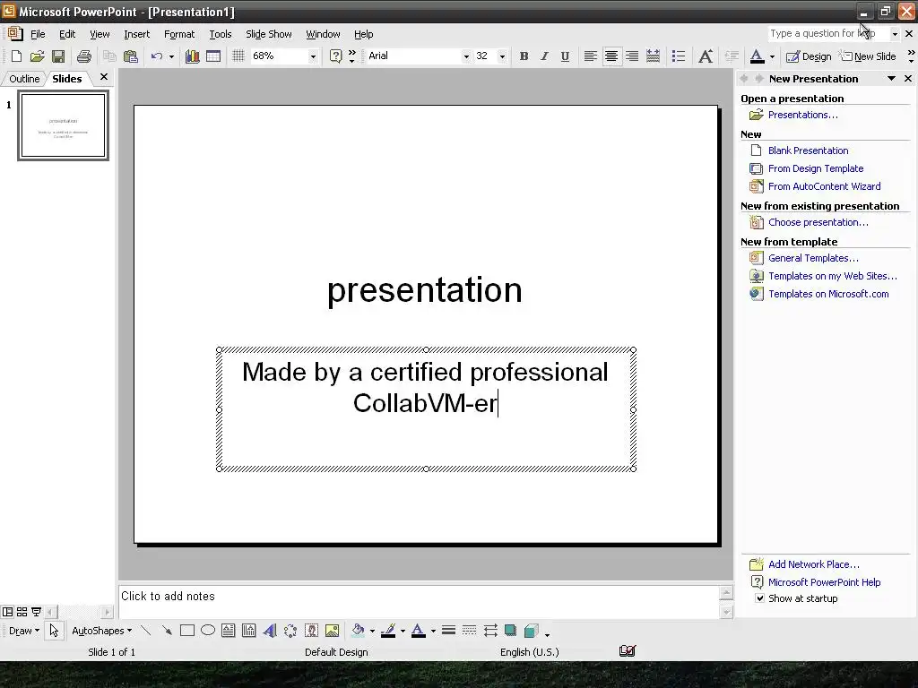
Task: Apply bold formatting
Action: pyautogui.click(x=524, y=56)
